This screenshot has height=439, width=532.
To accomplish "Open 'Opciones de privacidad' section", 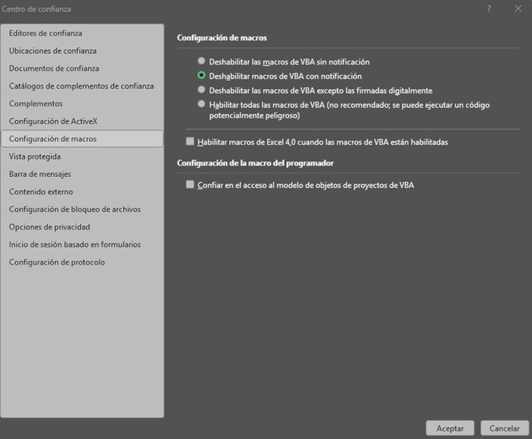I will 50,227.
